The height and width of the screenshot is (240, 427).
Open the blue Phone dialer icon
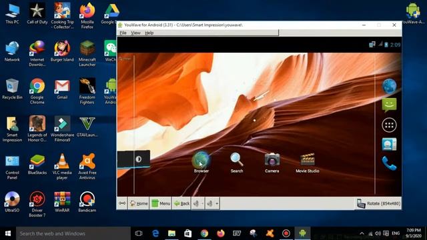389,163
